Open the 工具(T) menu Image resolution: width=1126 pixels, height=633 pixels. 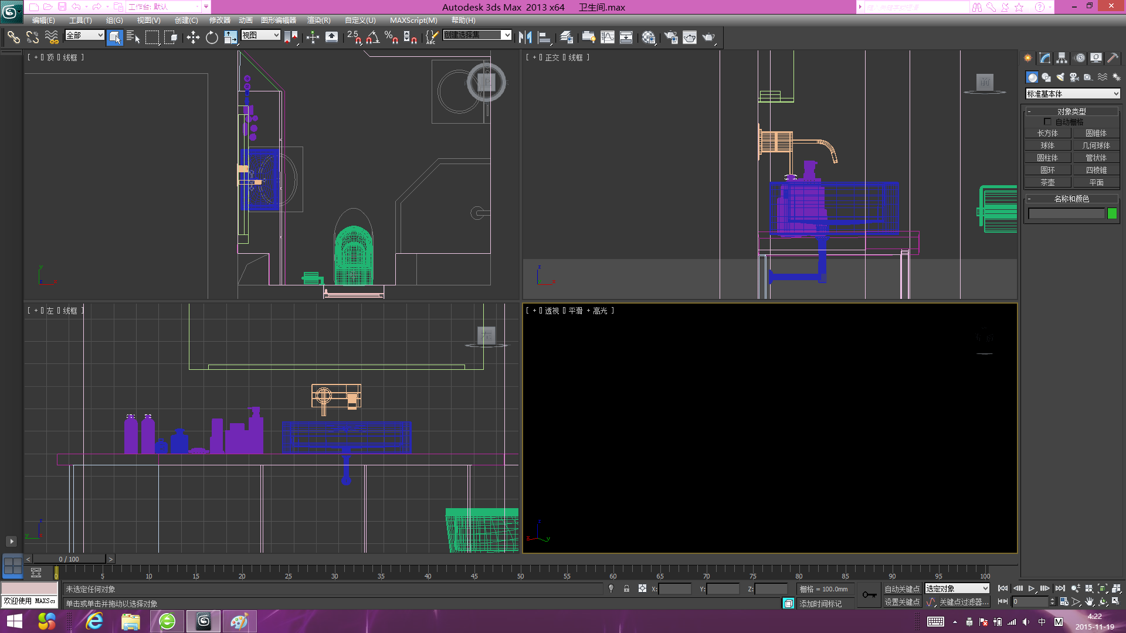(x=80, y=21)
